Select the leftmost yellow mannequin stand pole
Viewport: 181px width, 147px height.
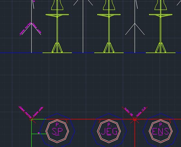pos(57,30)
